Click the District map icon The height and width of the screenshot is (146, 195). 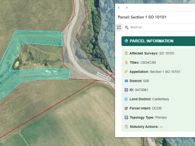126,81
